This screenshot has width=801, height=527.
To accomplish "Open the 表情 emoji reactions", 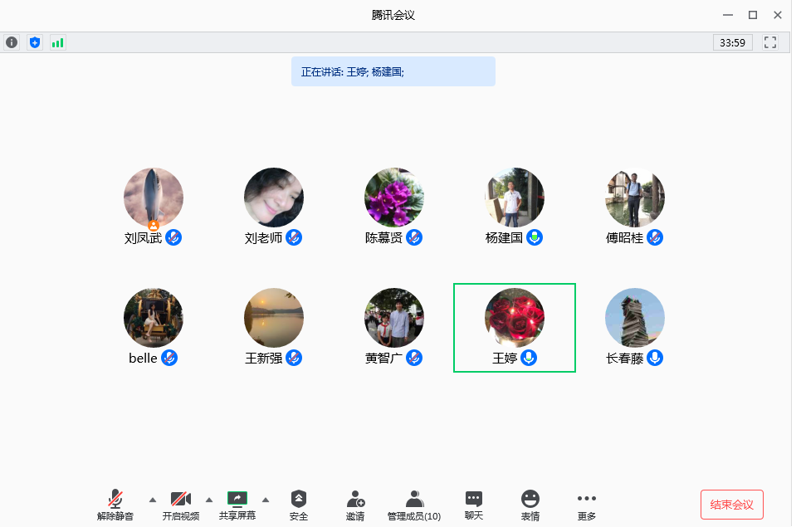I will pyautogui.click(x=530, y=505).
